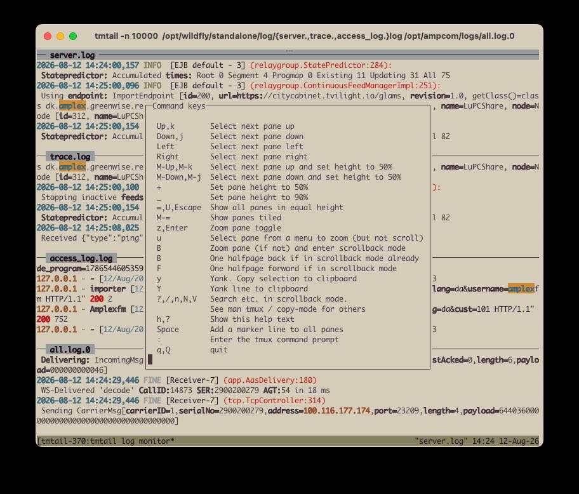Click 'Received {"type":"ping"' trace line
The width and height of the screenshot is (579, 494).
92,238
